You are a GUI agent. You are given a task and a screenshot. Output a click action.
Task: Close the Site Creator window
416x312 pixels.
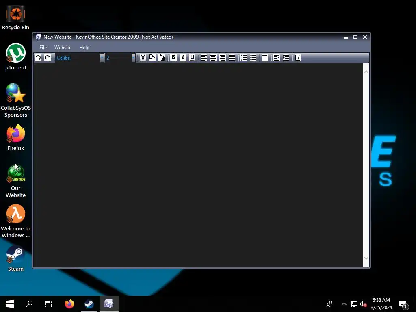(365, 37)
